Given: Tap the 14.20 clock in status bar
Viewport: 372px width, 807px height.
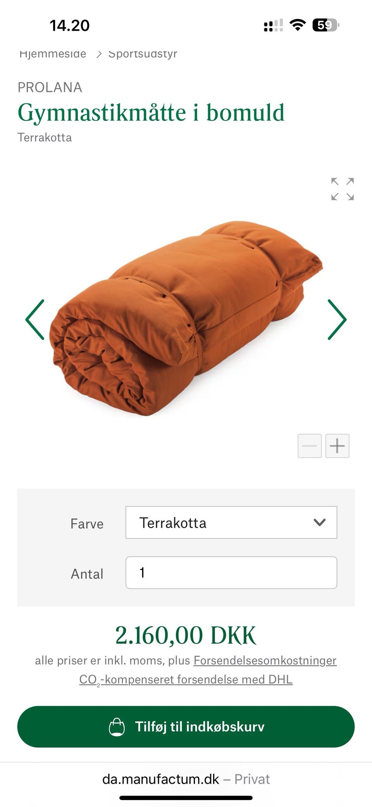Looking at the screenshot, I should 70,26.
